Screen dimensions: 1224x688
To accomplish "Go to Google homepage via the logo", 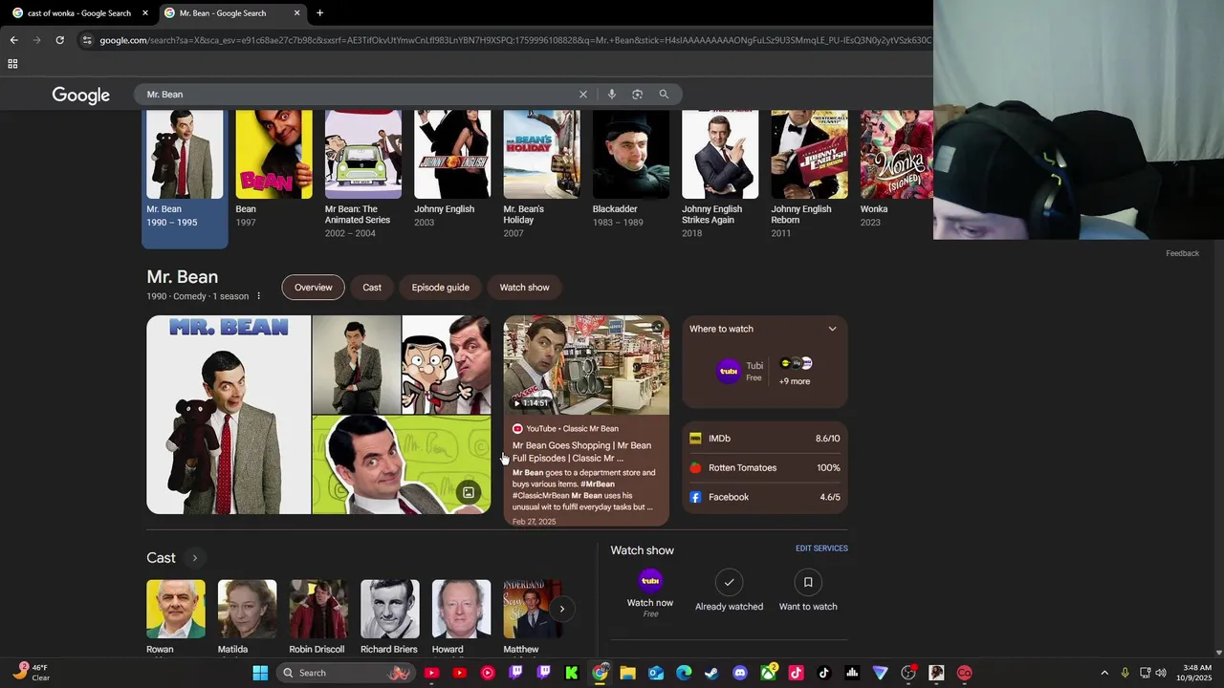I will click(81, 95).
